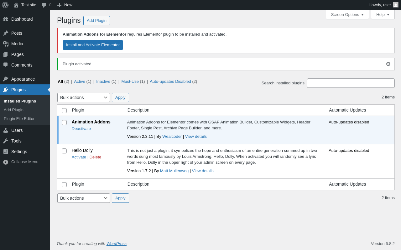Focus the Search installed plugins field
The image size is (401, 250).
tap(351, 83)
